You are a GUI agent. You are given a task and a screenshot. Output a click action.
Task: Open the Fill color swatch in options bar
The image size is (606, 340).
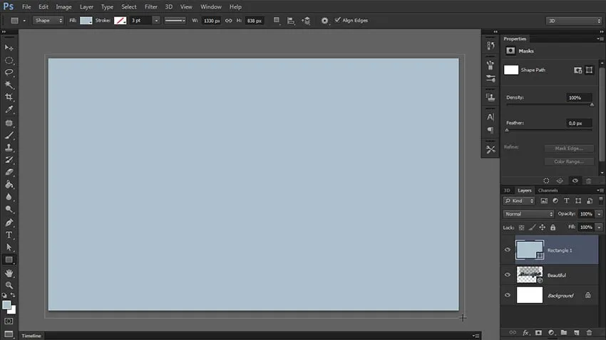pos(86,21)
